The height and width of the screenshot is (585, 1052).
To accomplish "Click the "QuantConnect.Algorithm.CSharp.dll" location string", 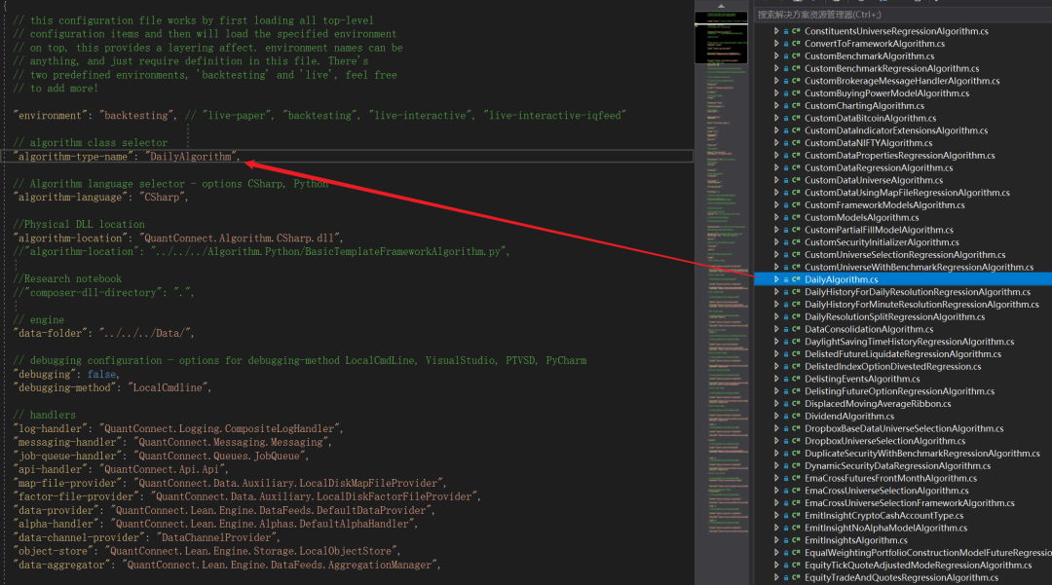I will click(240, 238).
